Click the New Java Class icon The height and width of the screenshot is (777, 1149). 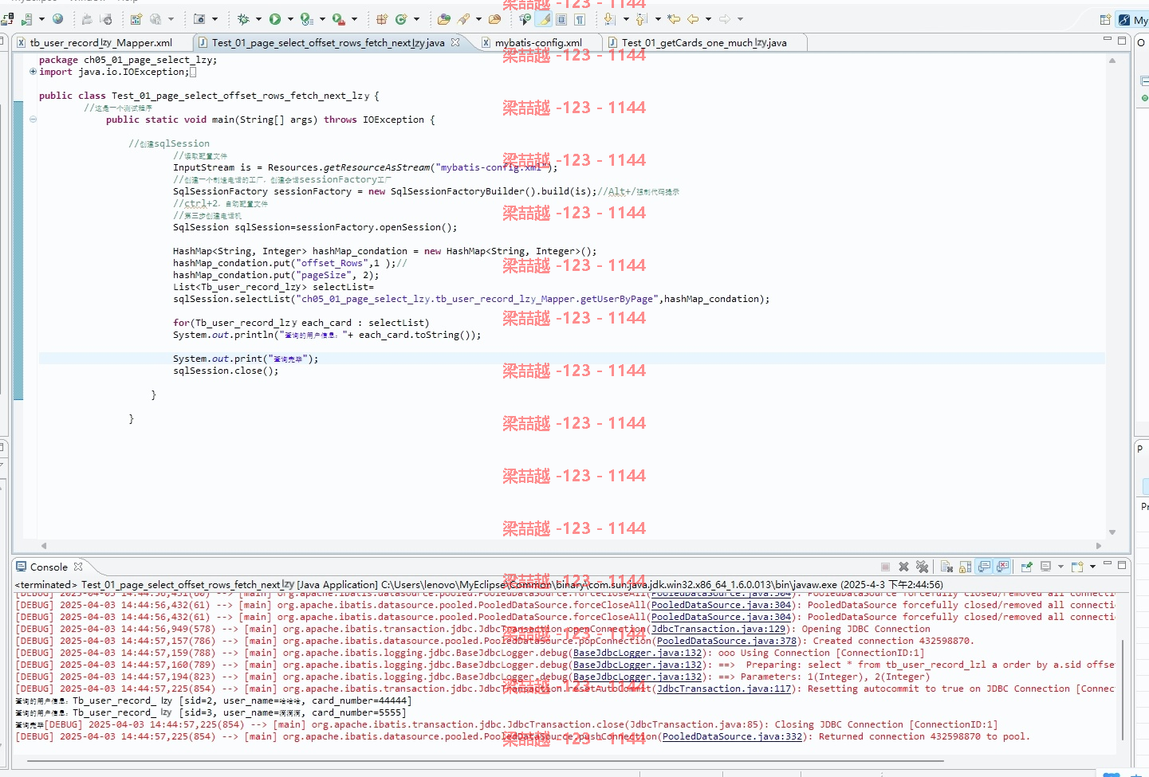401,18
